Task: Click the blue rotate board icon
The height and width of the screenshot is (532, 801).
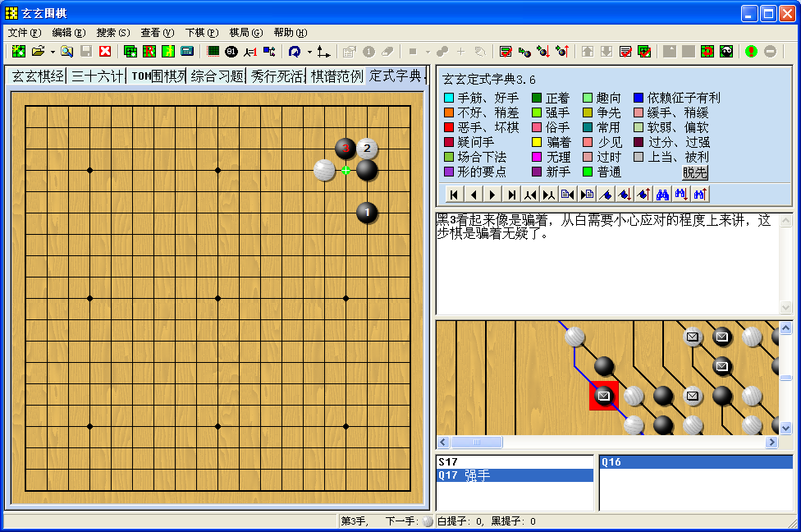Action: click(x=295, y=51)
